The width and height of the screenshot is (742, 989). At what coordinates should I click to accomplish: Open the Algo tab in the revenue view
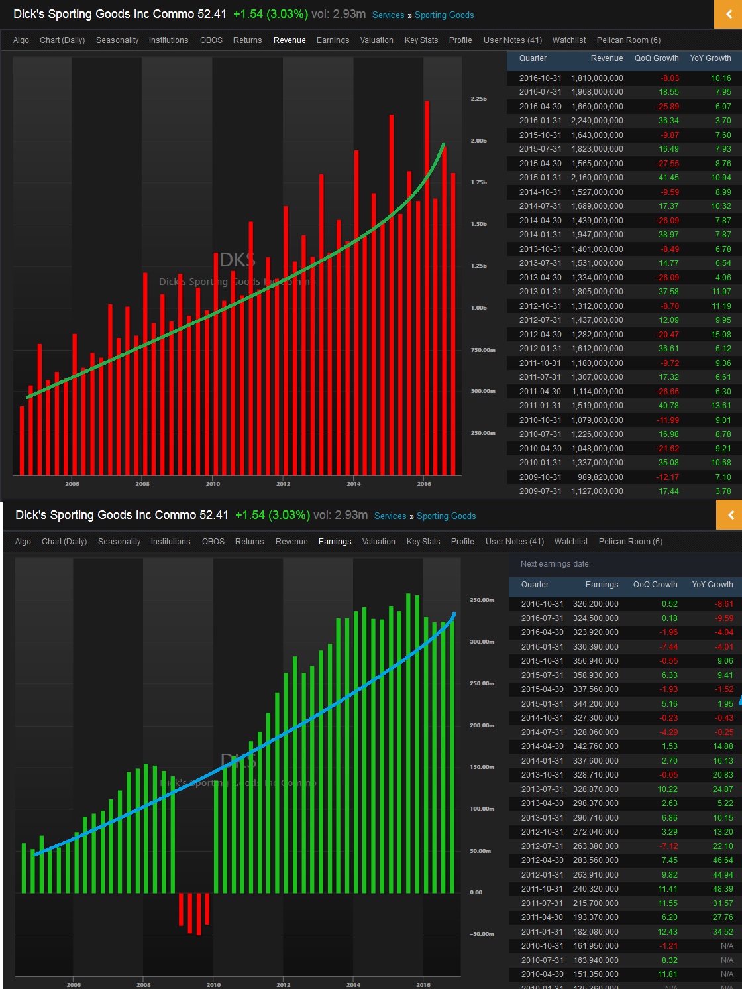coord(21,40)
